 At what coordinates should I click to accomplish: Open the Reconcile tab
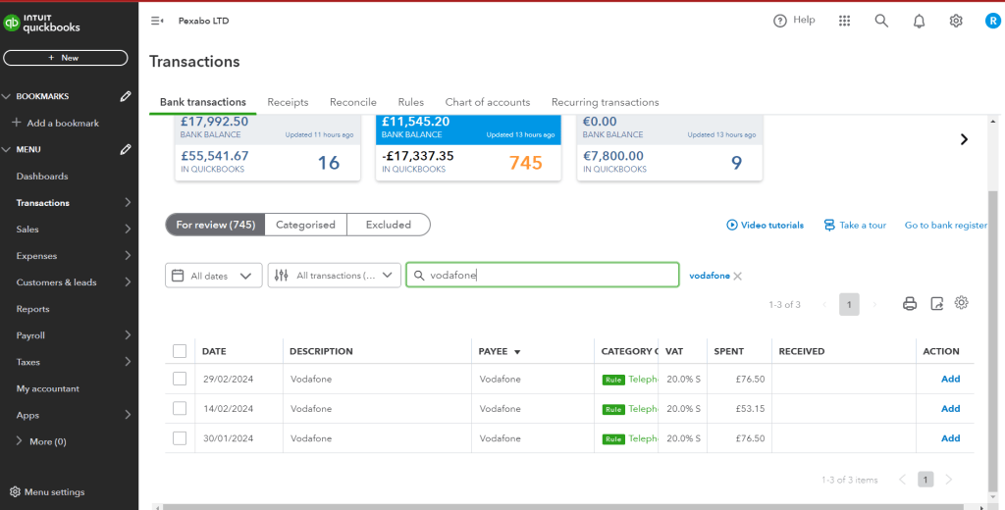(353, 102)
